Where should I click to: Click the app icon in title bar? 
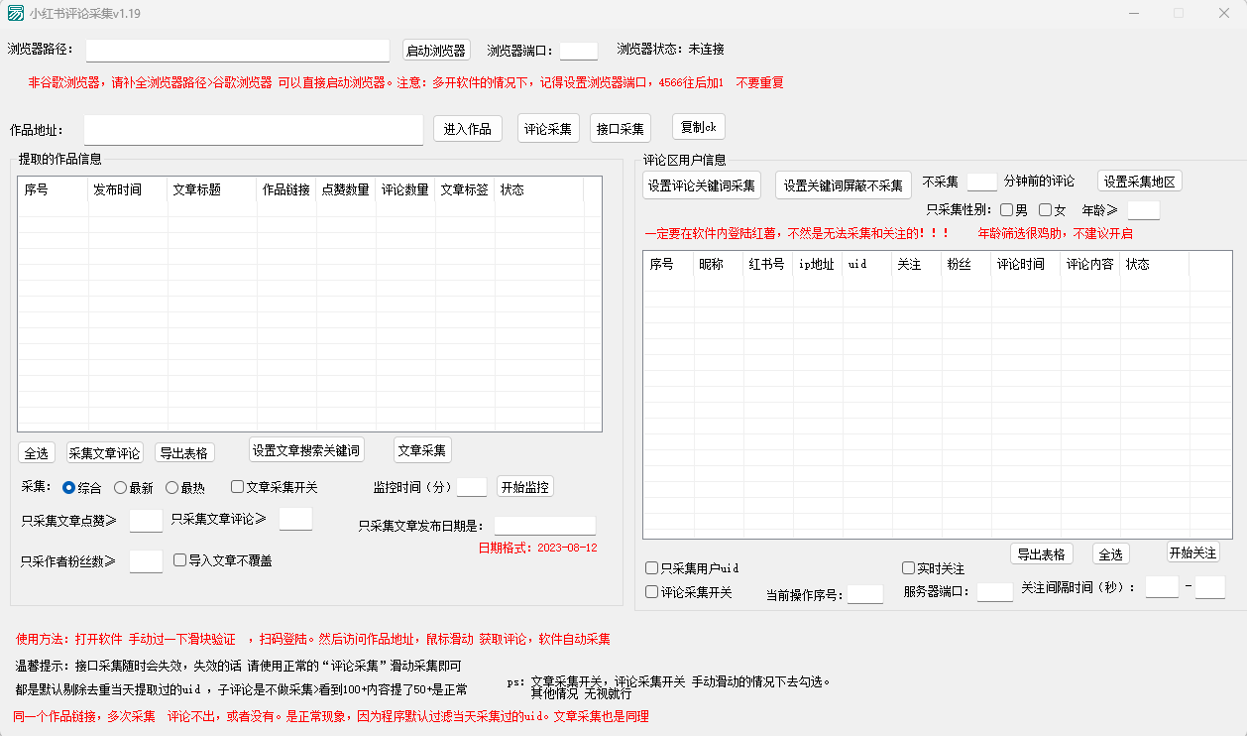tap(16, 14)
